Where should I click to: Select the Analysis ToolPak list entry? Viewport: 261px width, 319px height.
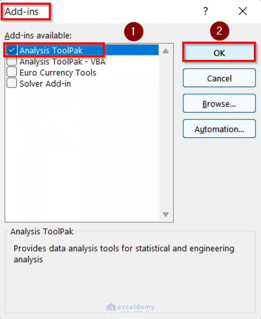(54, 50)
